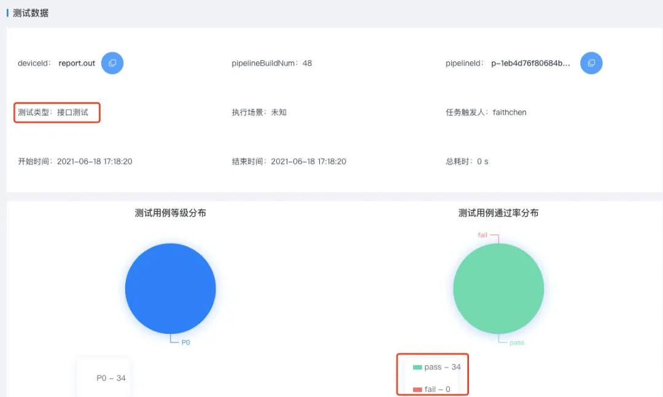Click the 测试用例等级分布 chart title

click(x=170, y=213)
